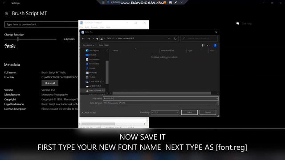The image size is (285, 160).
Task: Click the Settings home icon
Action: pos(6,14)
